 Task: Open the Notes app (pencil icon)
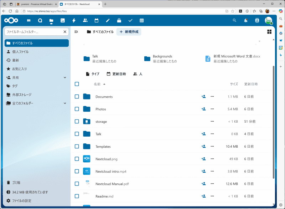(x=108, y=20)
